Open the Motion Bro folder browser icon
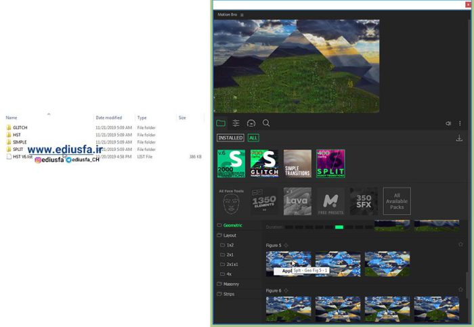This screenshot has width=474, height=327. 221,123
